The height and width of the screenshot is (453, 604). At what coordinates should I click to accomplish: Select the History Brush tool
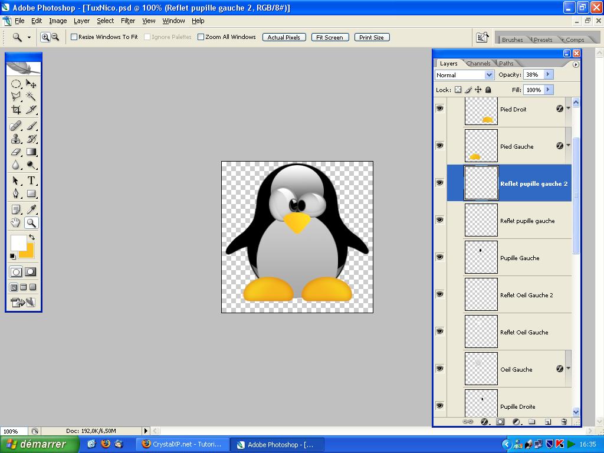(x=31, y=139)
